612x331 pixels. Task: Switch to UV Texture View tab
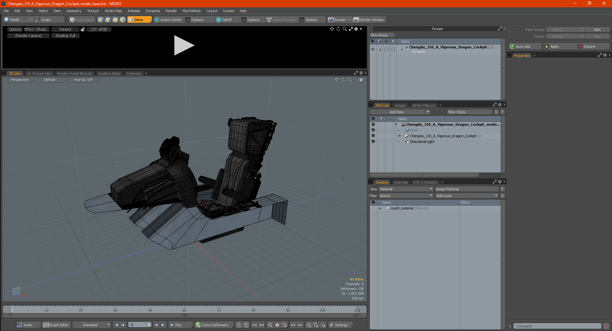39,74
